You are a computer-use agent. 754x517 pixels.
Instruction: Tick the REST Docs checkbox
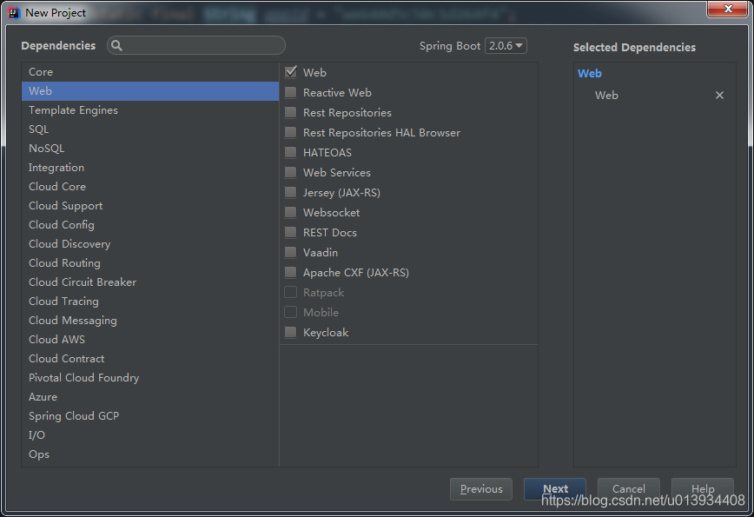(290, 232)
